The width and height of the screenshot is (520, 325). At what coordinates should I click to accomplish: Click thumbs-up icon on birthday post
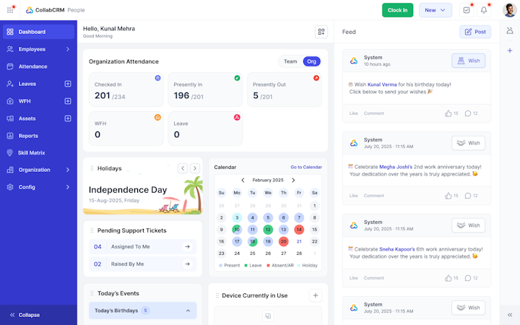(x=448, y=113)
